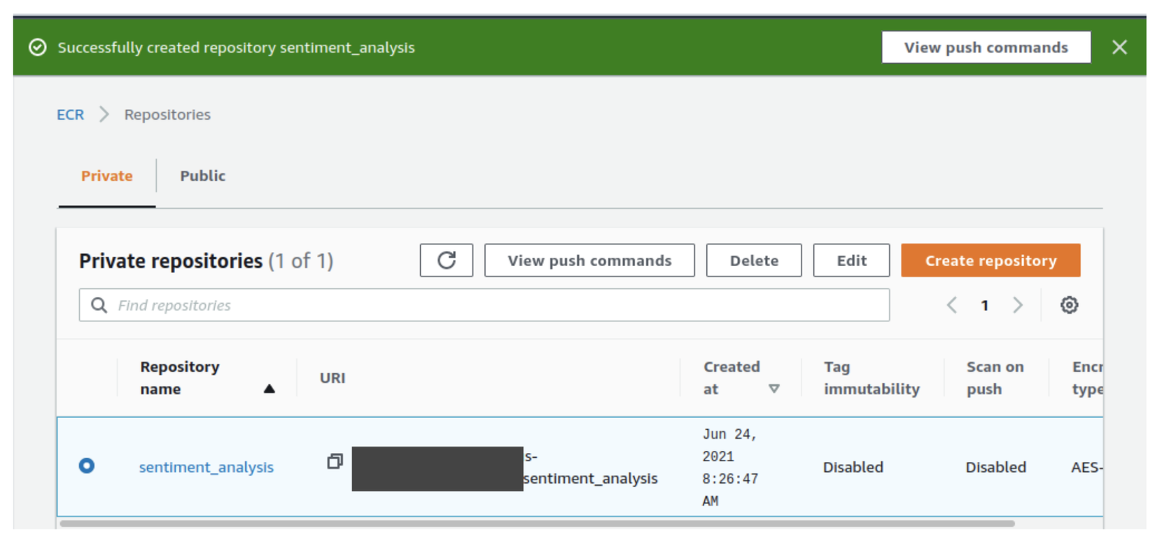Sort by Repository name ascending arrow

(x=269, y=389)
